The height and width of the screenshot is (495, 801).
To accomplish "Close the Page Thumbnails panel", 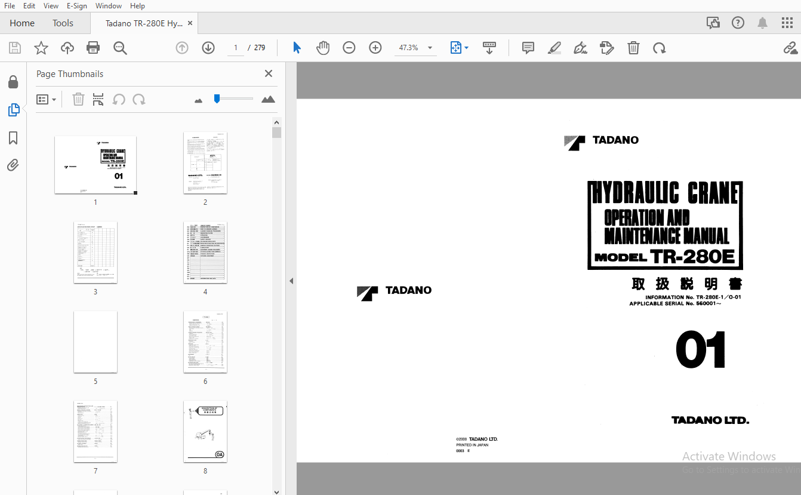I will [x=269, y=73].
